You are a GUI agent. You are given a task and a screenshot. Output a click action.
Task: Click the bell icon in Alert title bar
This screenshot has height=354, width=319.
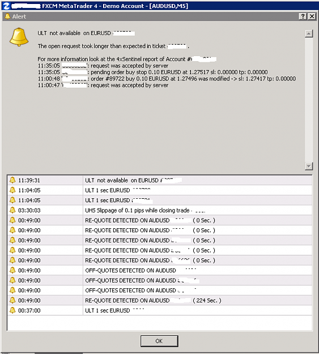click(x=7, y=16)
